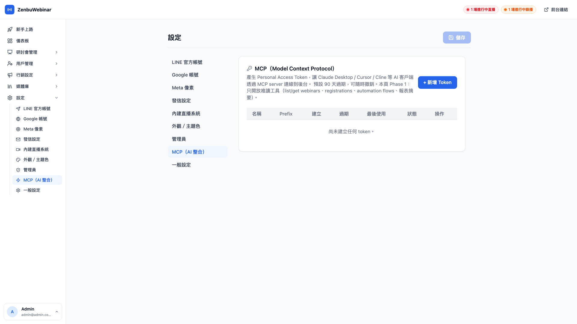Click the 儲存 save button
This screenshot has width=577, height=324.
pos(457,37)
